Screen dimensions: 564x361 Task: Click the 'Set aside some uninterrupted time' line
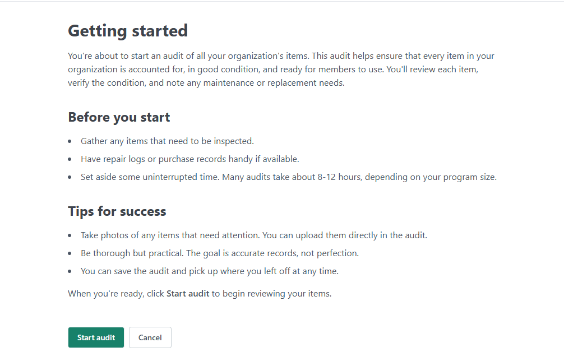288,177
